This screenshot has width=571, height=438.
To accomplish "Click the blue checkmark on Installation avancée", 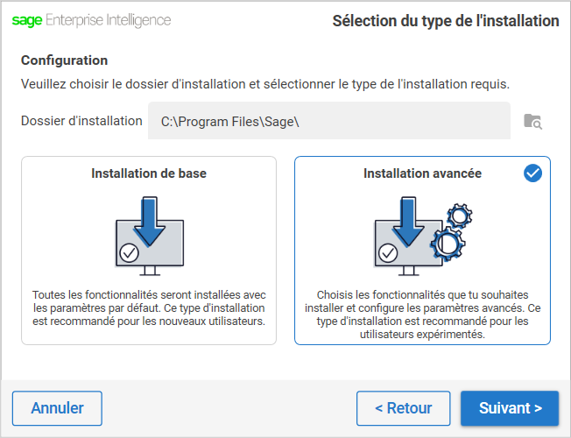I will (532, 173).
